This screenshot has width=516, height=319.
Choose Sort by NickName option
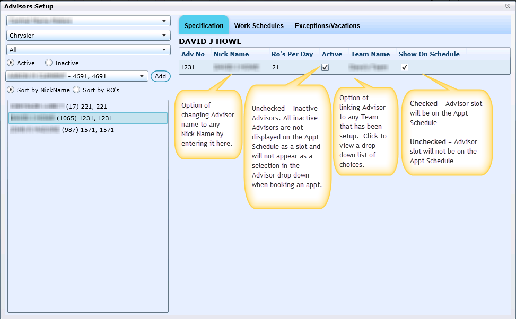pyautogui.click(x=11, y=90)
